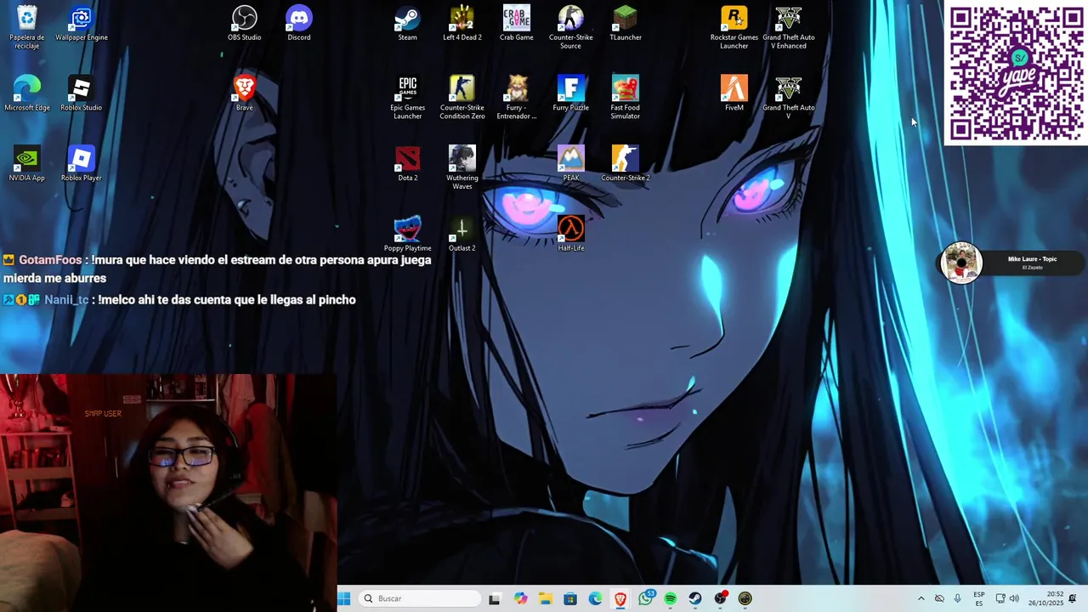The image size is (1088, 612).
Task: Open the Discord desktop shortcut
Action: click(299, 24)
